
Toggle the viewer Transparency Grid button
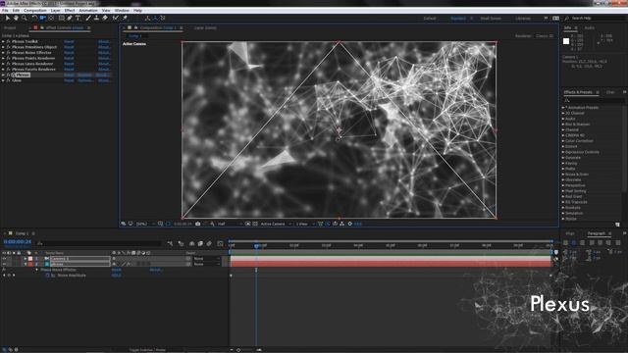[255, 224]
